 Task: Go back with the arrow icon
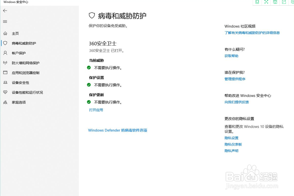[5, 11]
